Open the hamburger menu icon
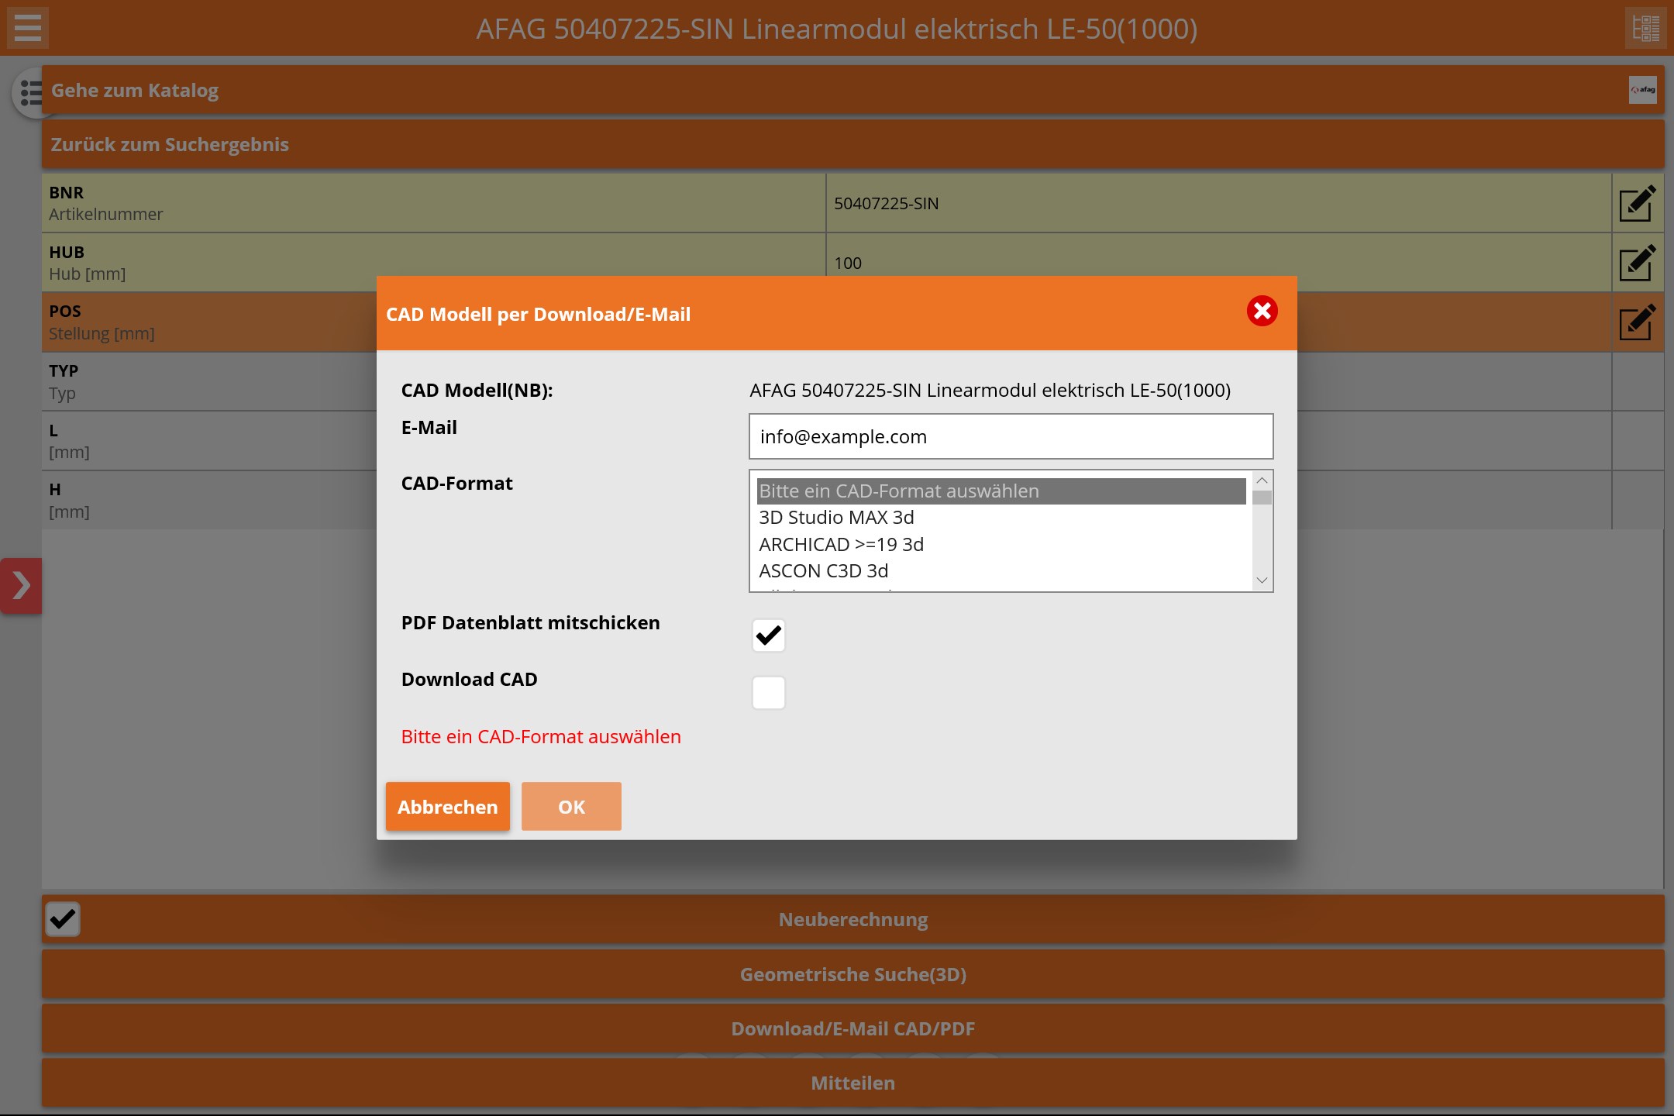This screenshot has height=1116, width=1674. [x=28, y=28]
